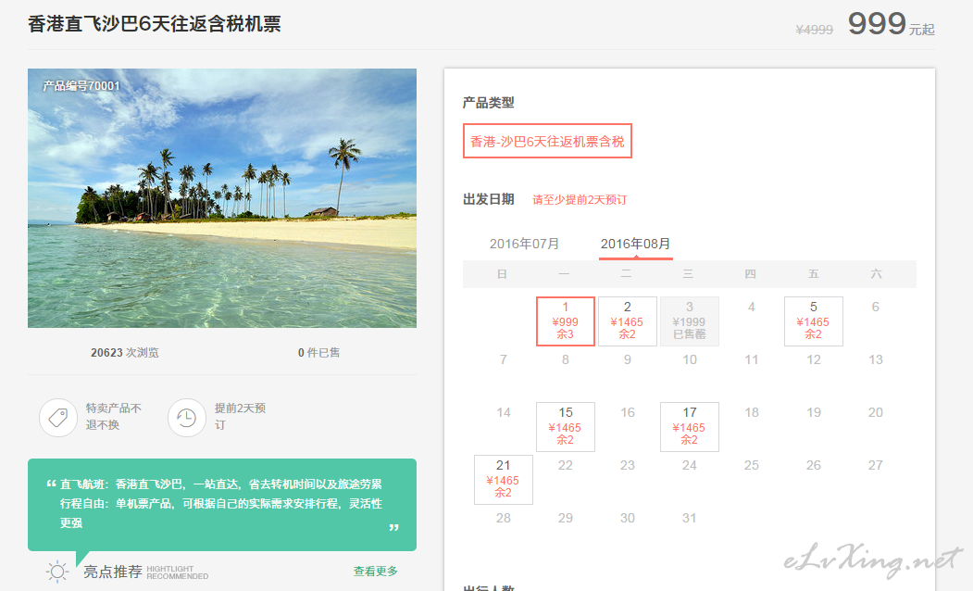The height and width of the screenshot is (591, 973).
Task: Click calendar date 16
Action: tap(628, 412)
